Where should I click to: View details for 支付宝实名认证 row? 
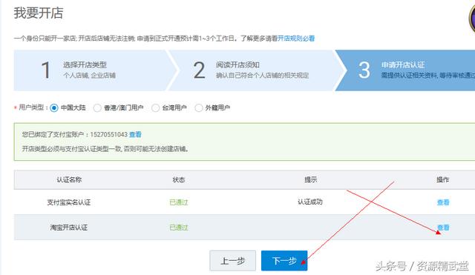click(443, 202)
